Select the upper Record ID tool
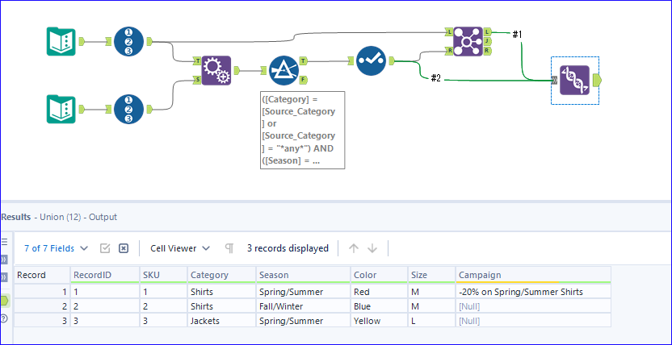The height and width of the screenshot is (345, 672). pyautogui.click(x=129, y=41)
